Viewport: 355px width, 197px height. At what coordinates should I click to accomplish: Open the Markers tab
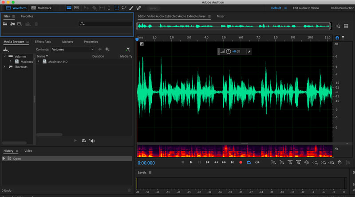click(67, 42)
